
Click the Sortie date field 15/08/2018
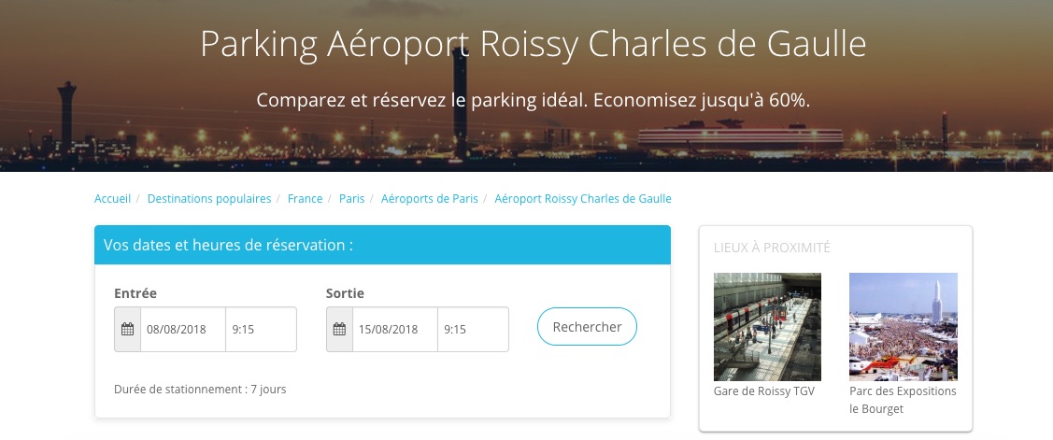(394, 330)
